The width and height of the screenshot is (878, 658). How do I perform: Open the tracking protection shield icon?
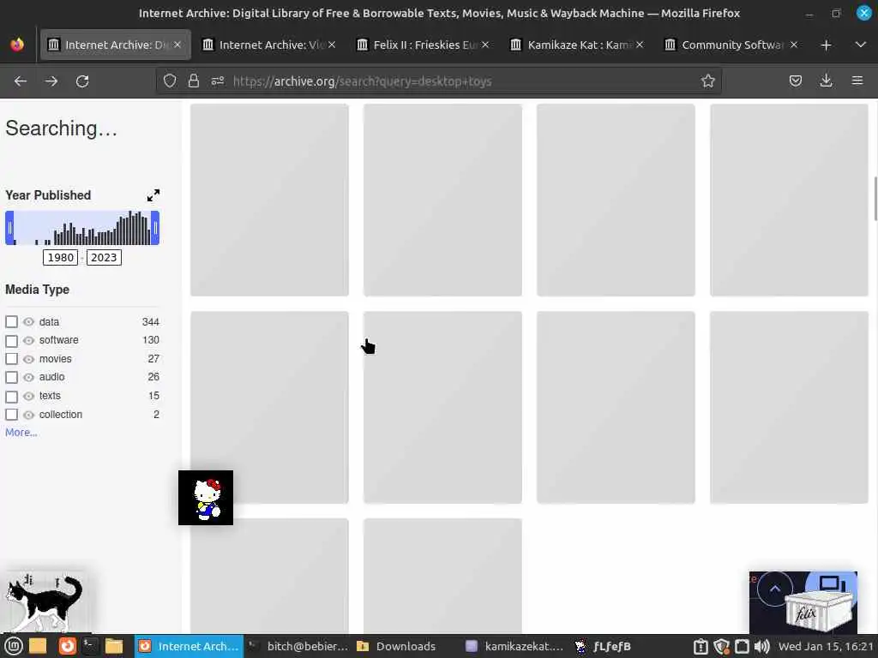pyautogui.click(x=170, y=81)
